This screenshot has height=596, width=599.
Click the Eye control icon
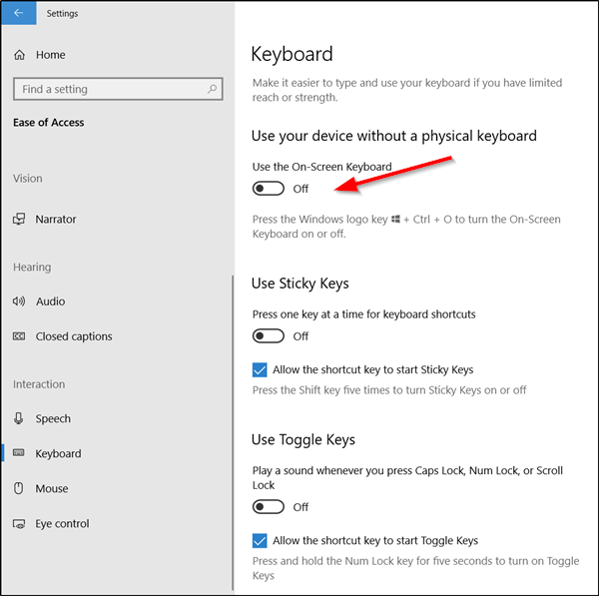(19, 524)
